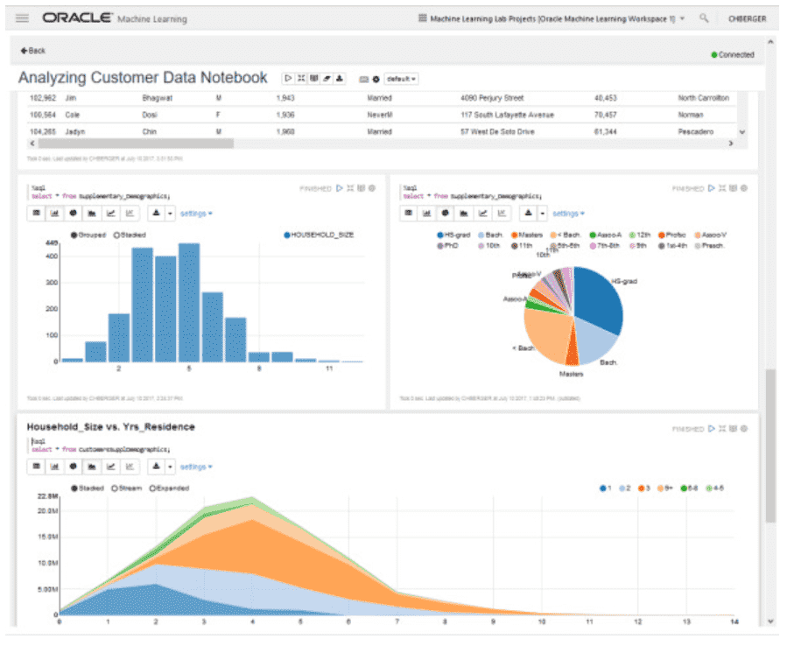
Task: Toggle series 3 in area chart legend
Action: point(644,488)
